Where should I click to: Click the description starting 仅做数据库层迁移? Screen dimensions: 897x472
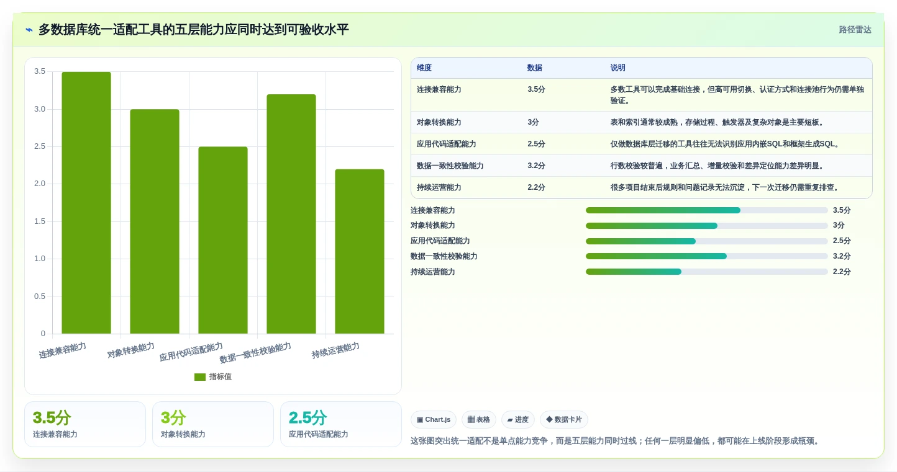click(724, 144)
